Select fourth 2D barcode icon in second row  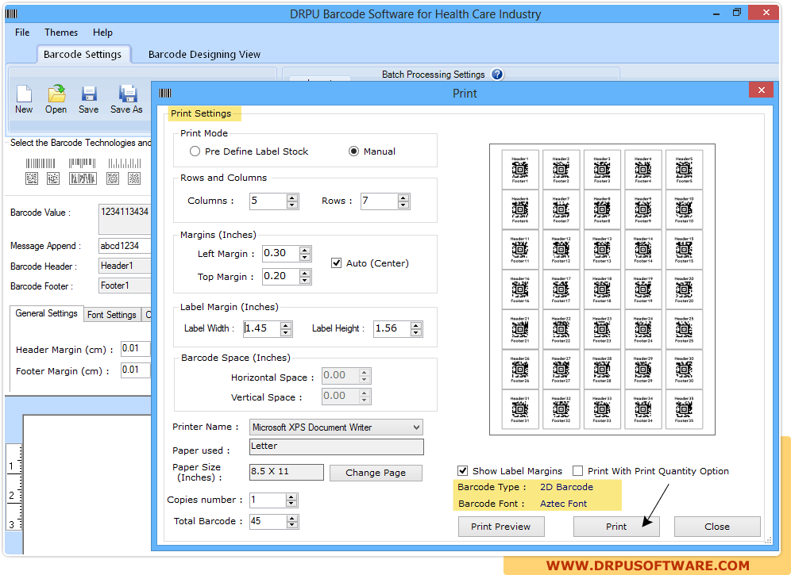tap(113, 178)
